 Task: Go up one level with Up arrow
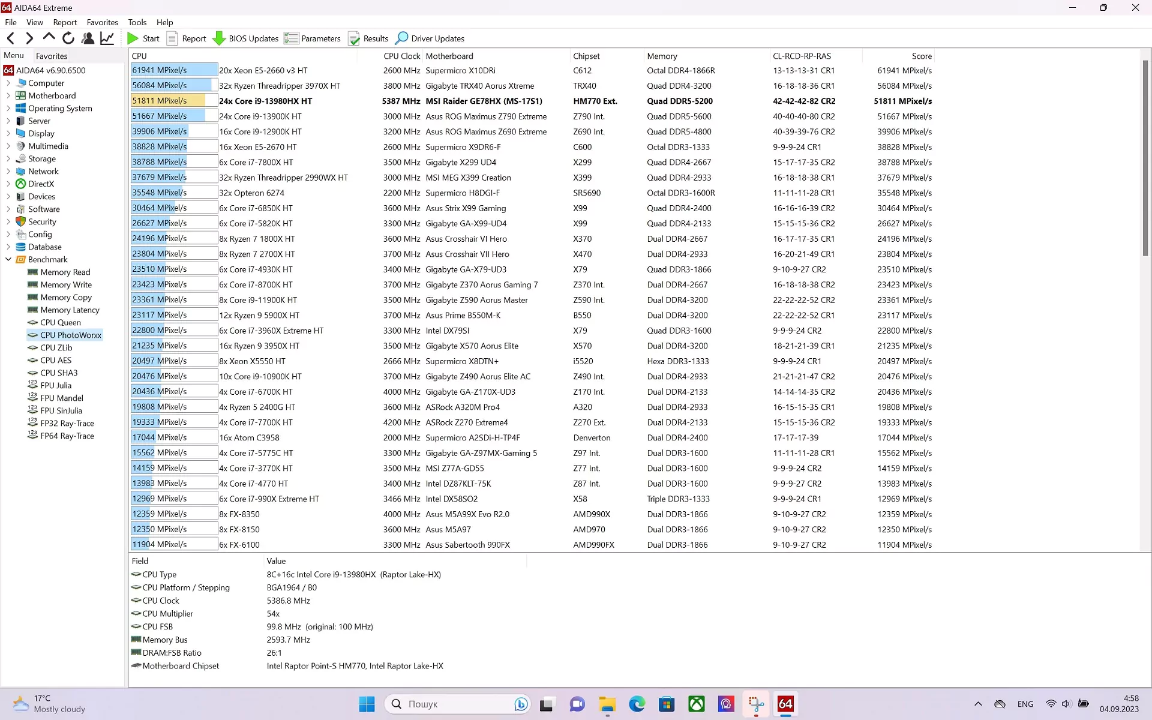(49, 38)
